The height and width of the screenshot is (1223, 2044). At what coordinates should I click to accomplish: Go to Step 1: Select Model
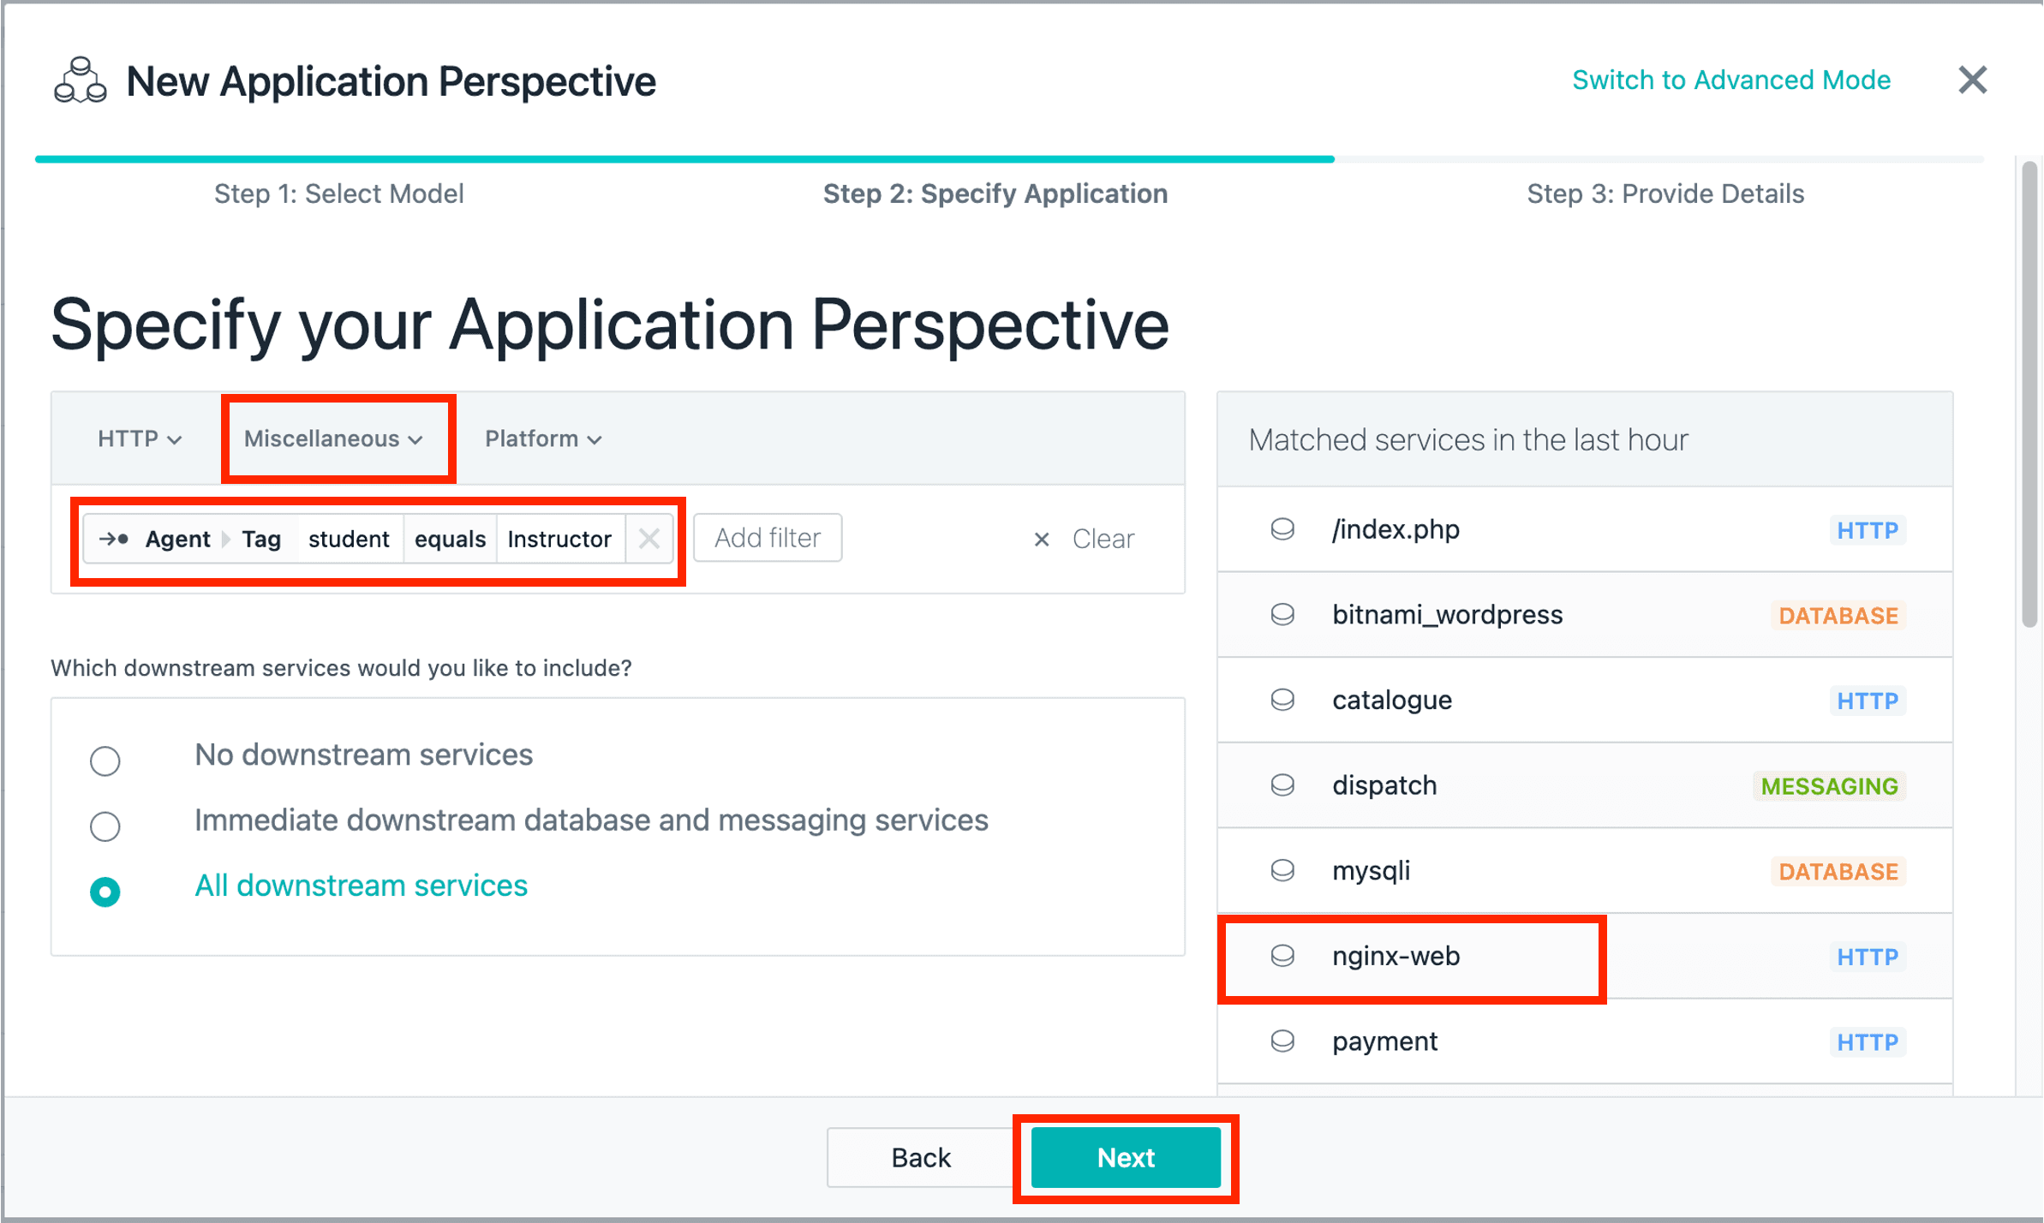338,194
